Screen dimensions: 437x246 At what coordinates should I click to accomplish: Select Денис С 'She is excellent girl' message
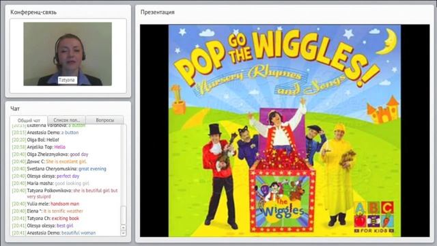coord(49,161)
